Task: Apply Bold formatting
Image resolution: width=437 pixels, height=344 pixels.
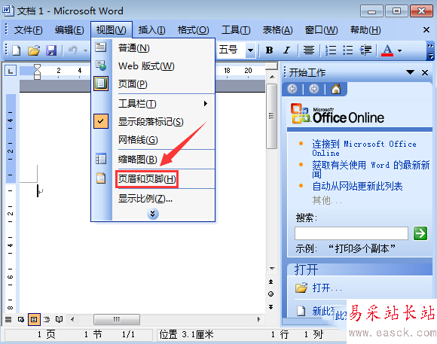Action: coord(269,50)
